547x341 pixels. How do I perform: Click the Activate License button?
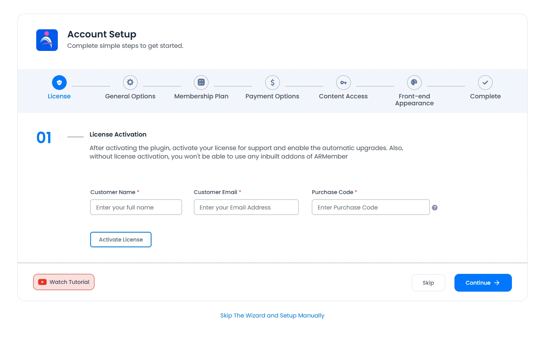[x=121, y=239]
